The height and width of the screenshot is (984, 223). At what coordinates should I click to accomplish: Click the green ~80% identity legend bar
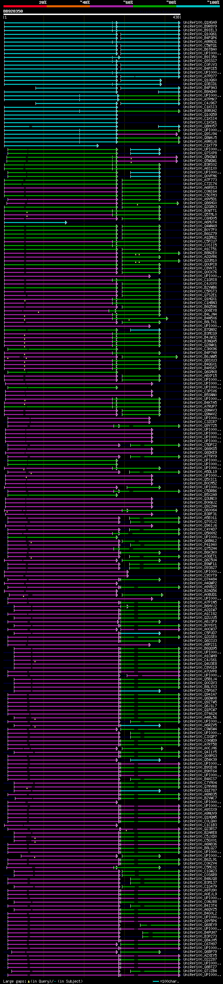(x=155, y=6)
